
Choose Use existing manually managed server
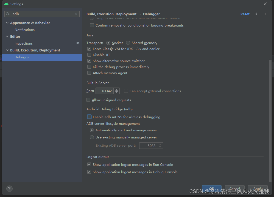coord(92,137)
